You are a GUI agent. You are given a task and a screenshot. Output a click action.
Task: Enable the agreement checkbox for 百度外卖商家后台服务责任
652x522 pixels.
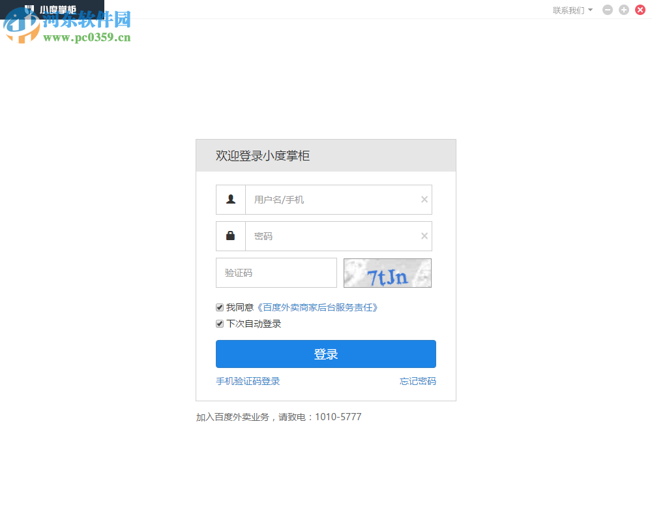tap(220, 307)
